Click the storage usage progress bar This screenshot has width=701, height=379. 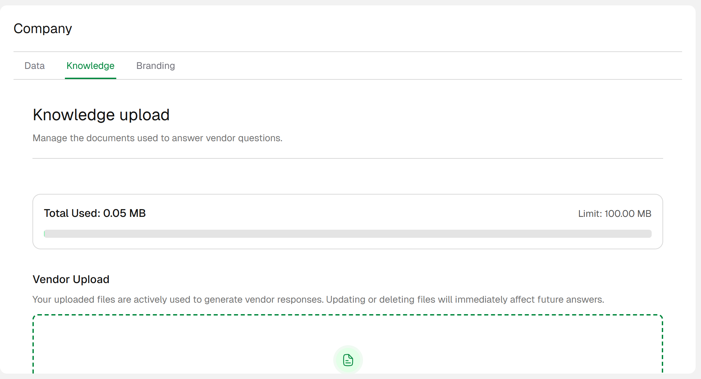point(347,234)
